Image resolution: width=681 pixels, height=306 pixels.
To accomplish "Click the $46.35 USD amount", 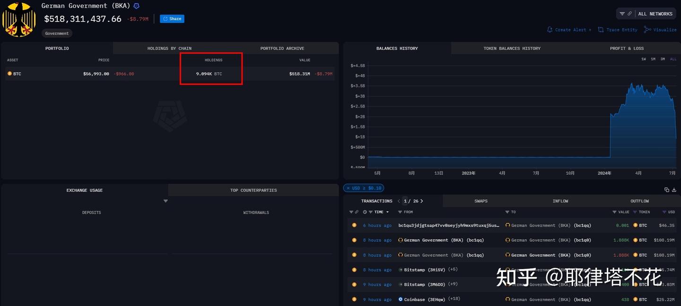I will 667,225.
